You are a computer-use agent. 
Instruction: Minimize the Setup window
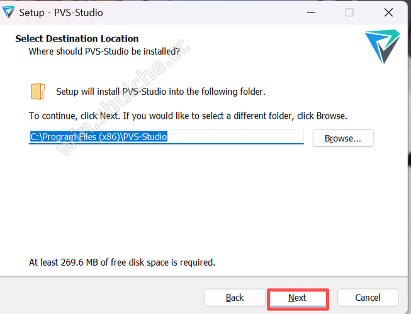pyautogui.click(x=310, y=13)
